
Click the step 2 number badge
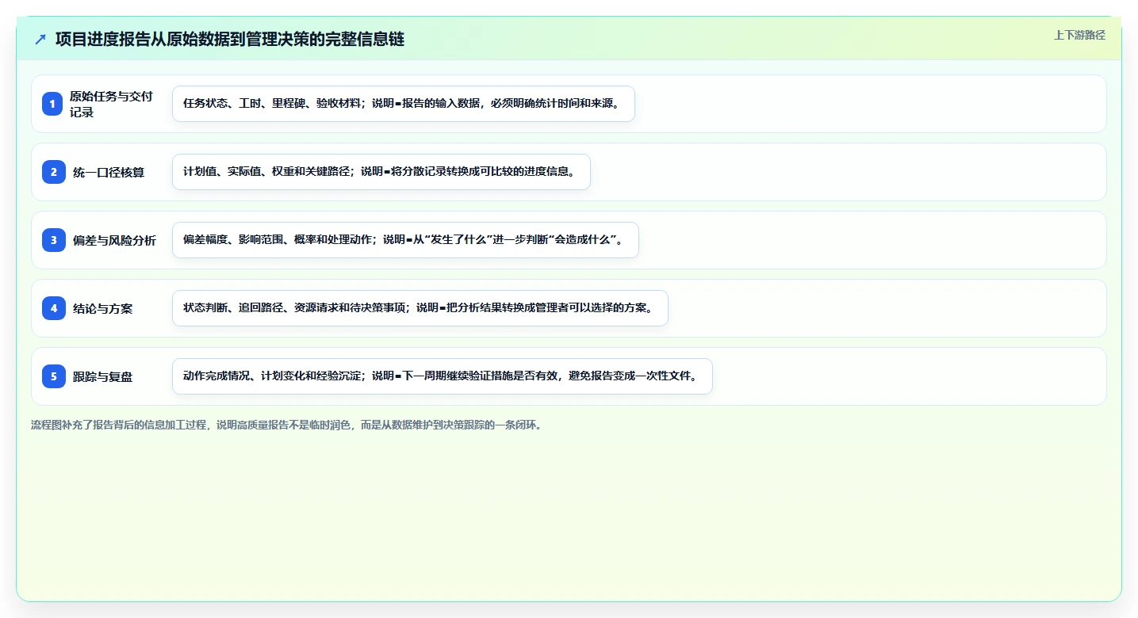click(x=54, y=172)
